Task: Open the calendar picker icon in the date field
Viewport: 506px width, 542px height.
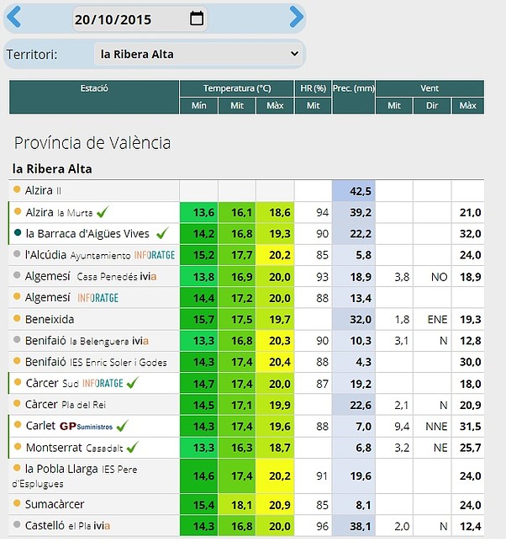Action: coord(197,19)
